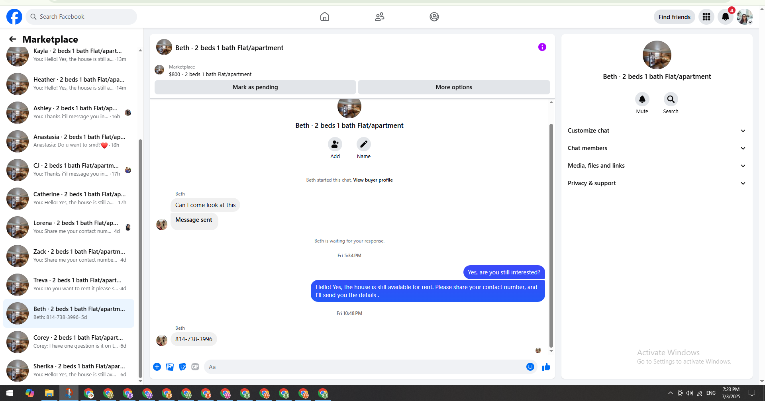Click the chat messages scrollbar
Screen dimensions: 765x401
click(x=551, y=236)
